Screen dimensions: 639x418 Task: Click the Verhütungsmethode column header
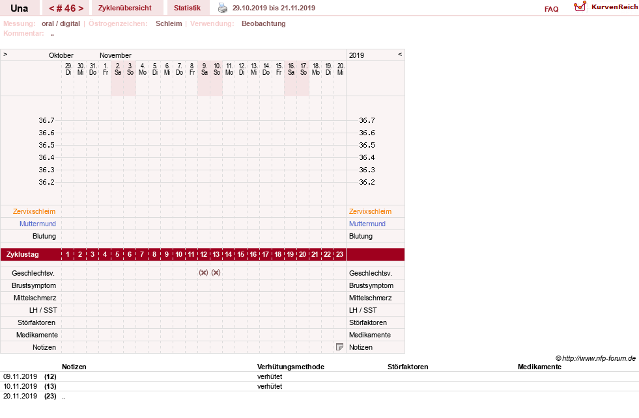291,367
